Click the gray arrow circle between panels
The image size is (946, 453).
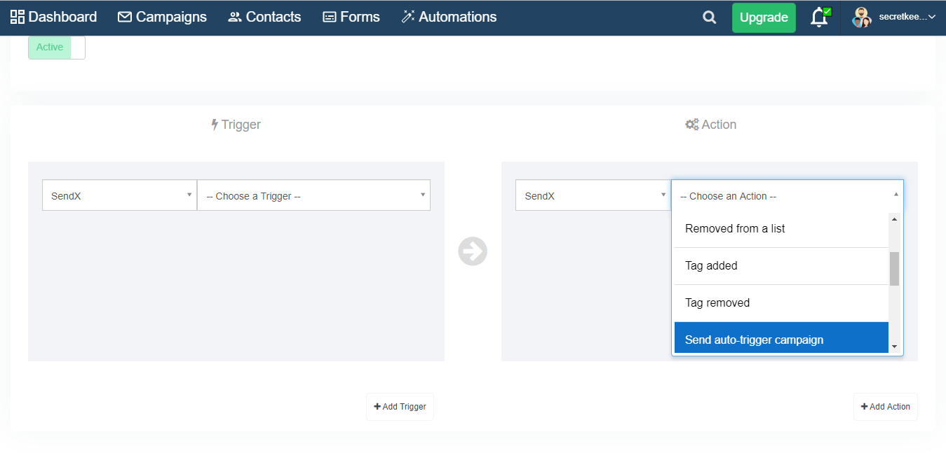click(473, 251)
